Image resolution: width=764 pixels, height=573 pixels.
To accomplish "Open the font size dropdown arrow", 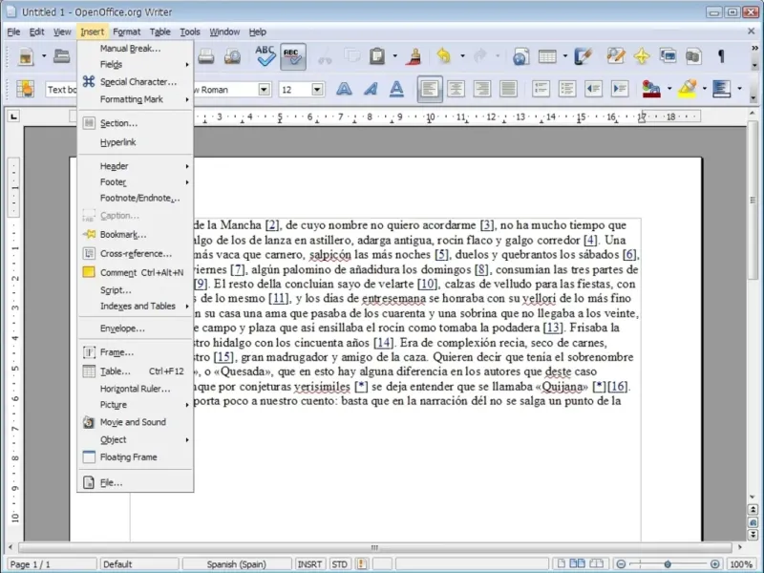I will click(317, 89).
